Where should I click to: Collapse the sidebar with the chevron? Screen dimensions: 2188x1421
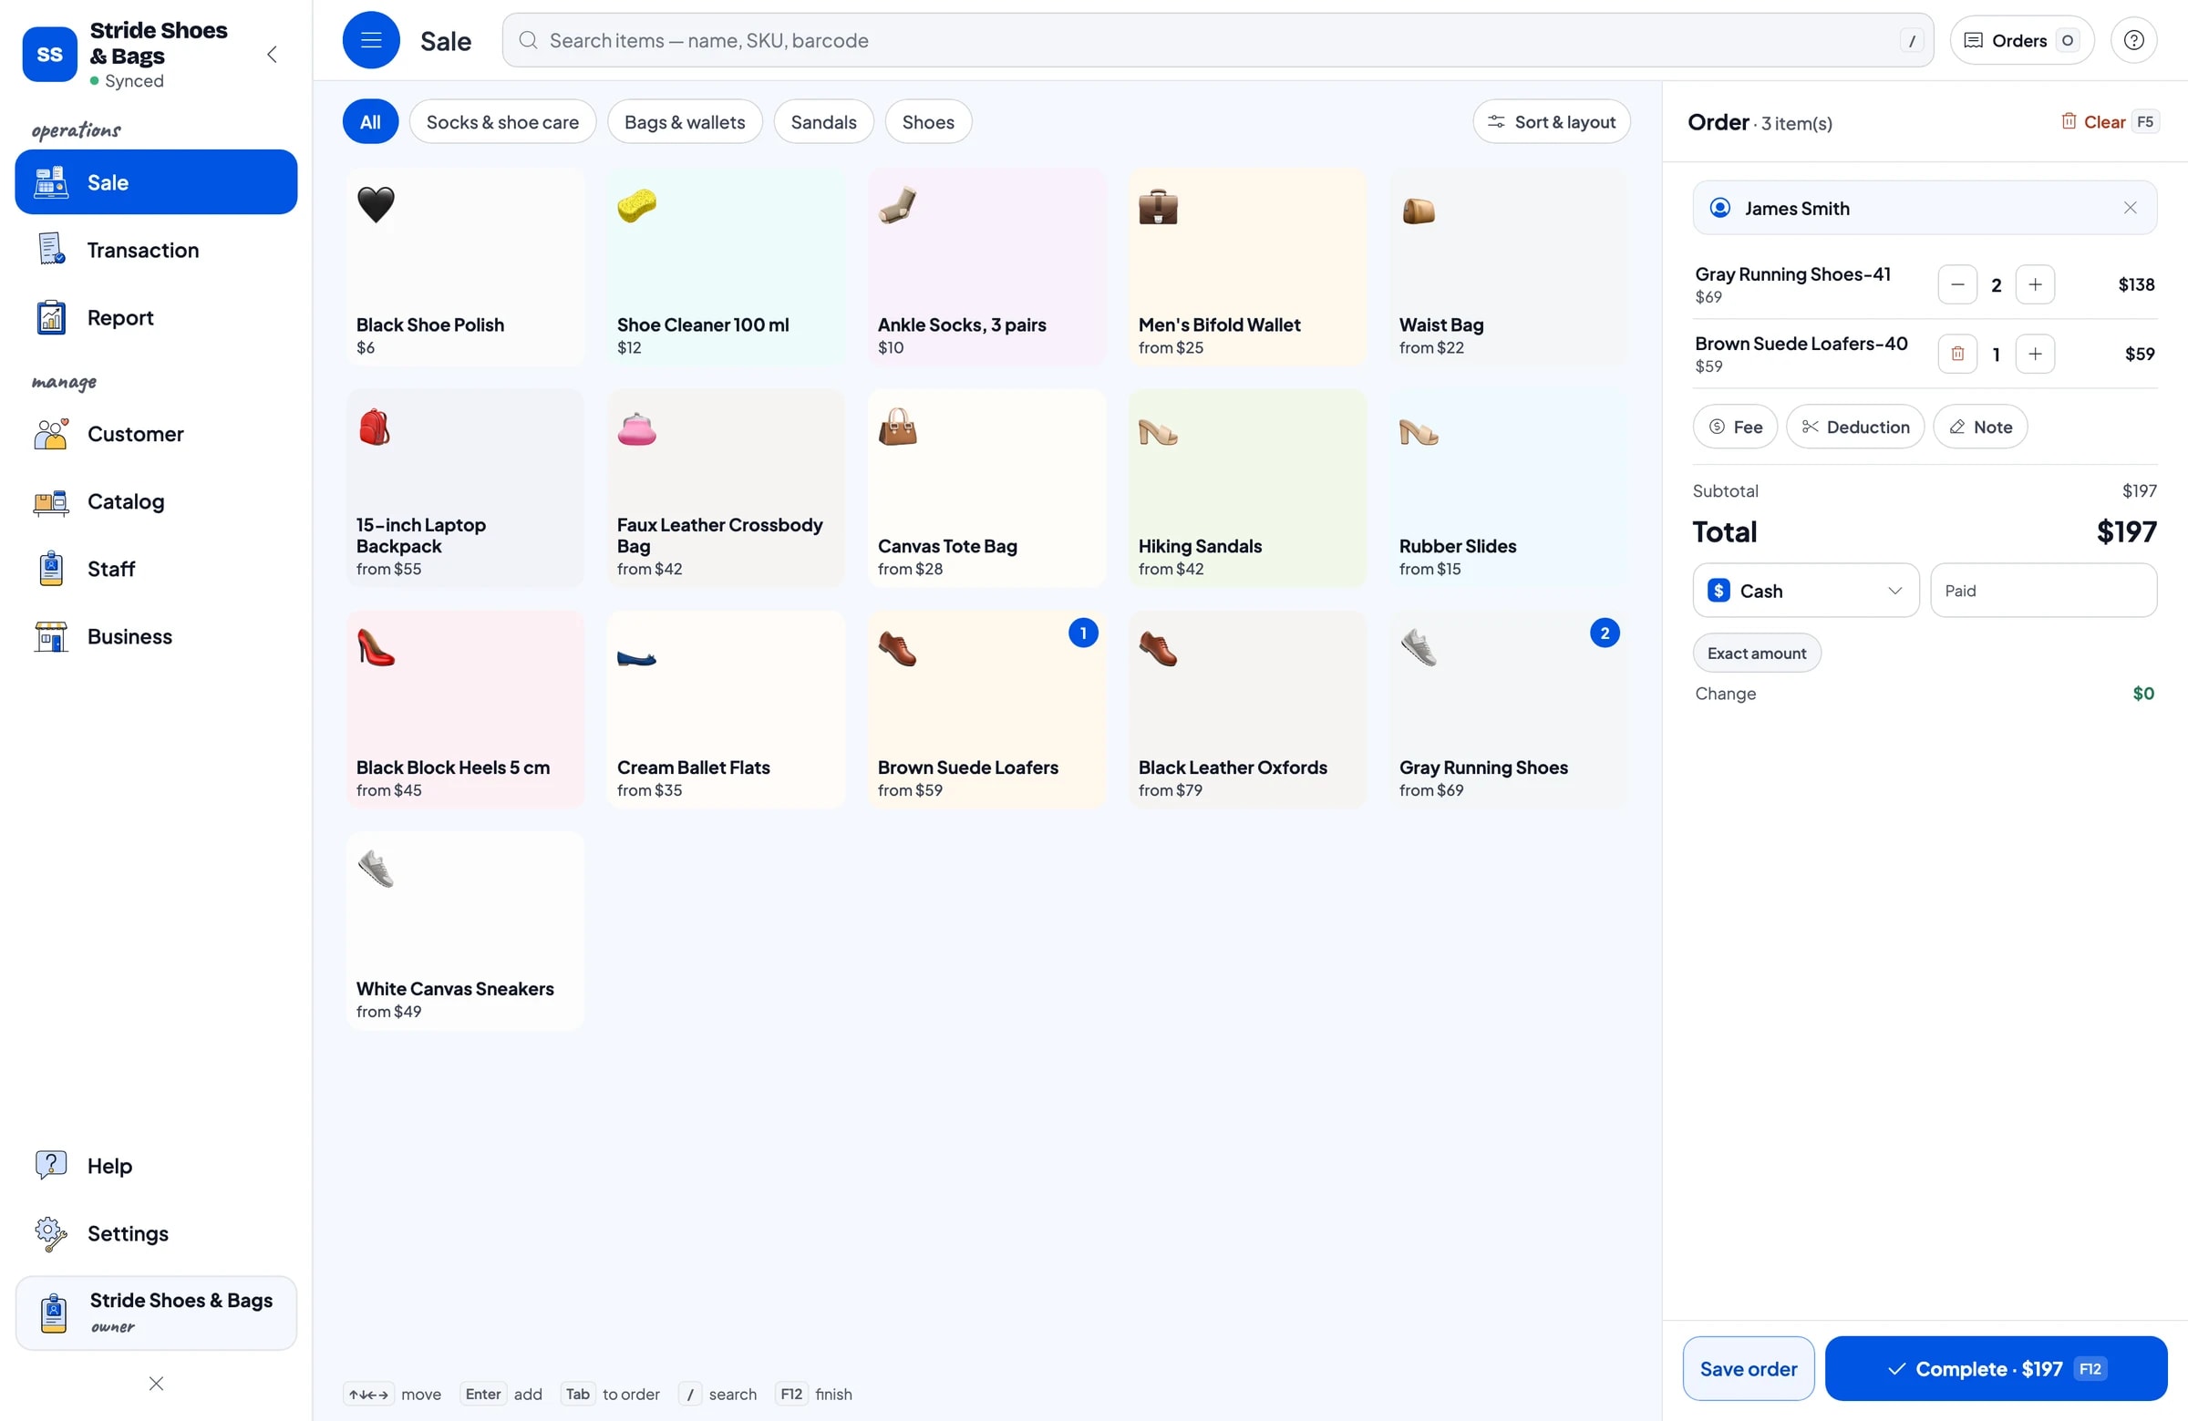coord(271,54)
